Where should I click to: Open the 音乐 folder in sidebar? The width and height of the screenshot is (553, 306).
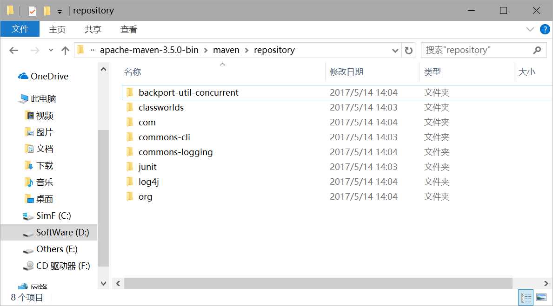point(45,182)
